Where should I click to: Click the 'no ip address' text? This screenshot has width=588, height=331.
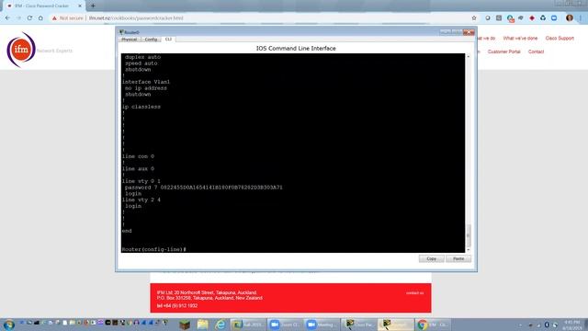pos(146,88)
